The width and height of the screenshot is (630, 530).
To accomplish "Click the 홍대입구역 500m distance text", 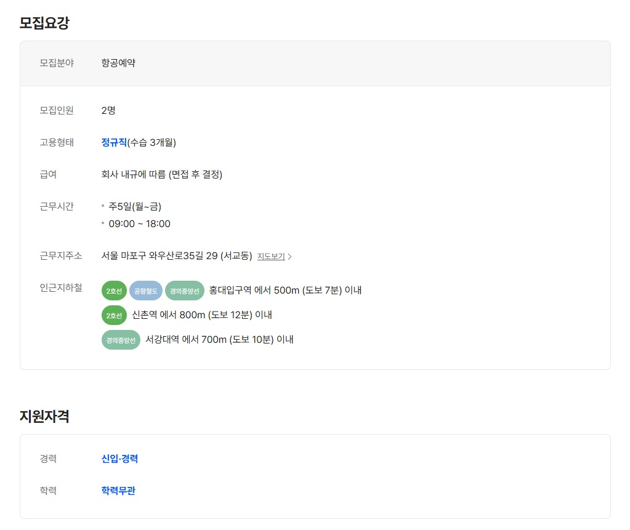I will [x=285, y=291].
